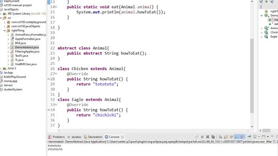Click the Chicken class icon in the Outline
Screen dimensions: 278x156
pos(266,32)
